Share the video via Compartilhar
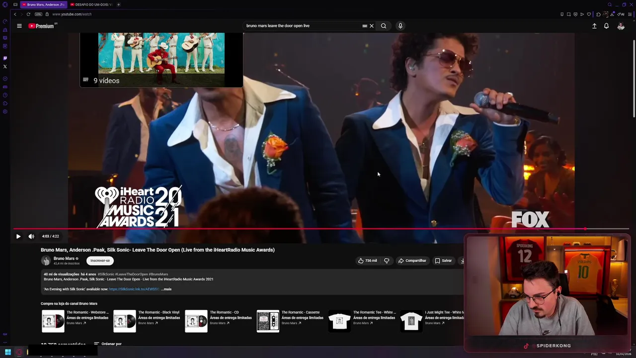Viewport: 636px width, 358px height. (412, 261)
